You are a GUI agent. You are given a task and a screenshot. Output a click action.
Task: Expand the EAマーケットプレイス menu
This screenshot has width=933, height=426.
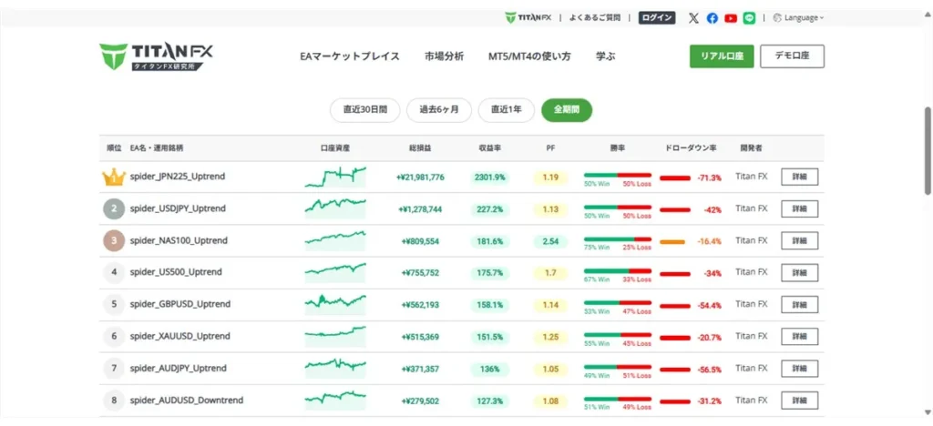(350, 56)
